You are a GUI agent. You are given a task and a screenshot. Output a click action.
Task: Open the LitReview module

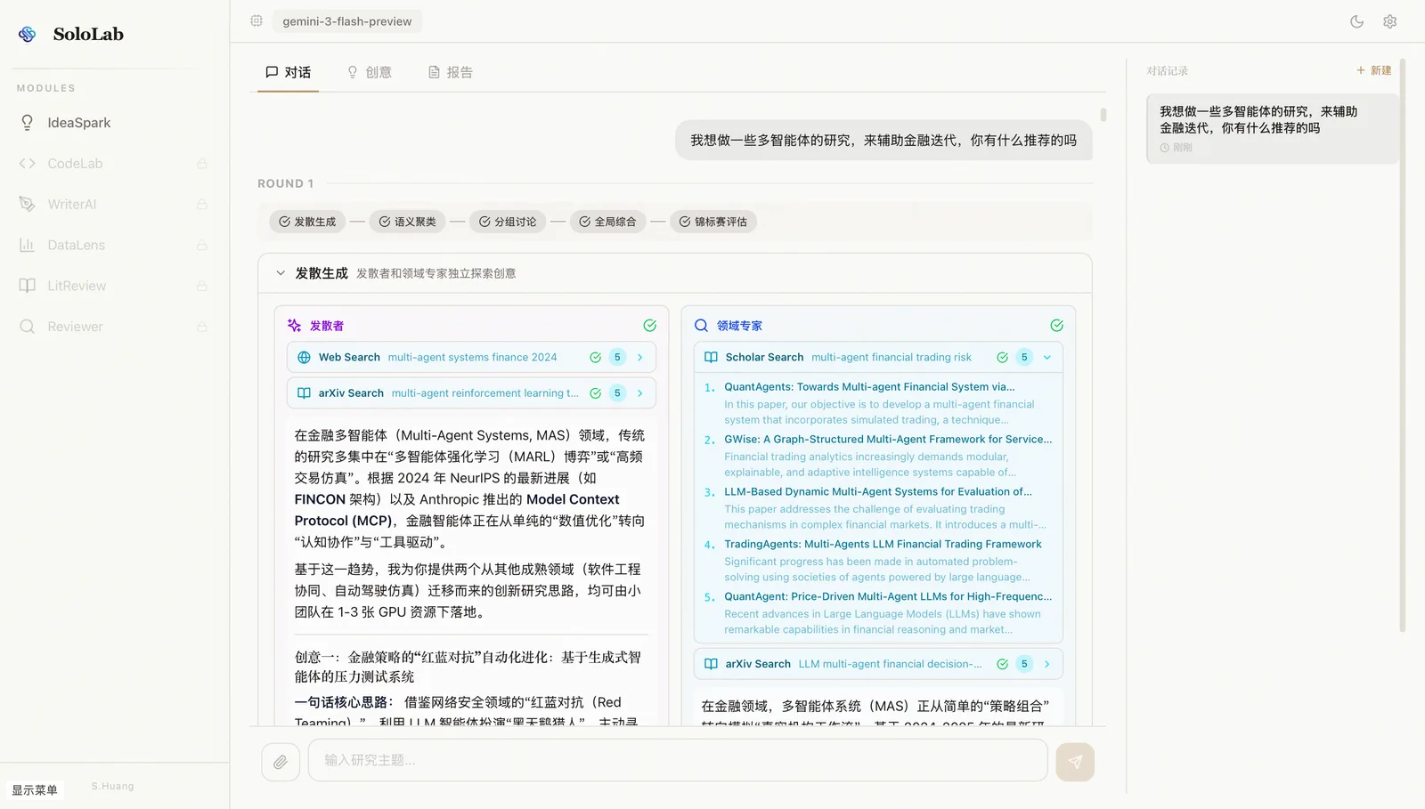(x=114, y=286)
